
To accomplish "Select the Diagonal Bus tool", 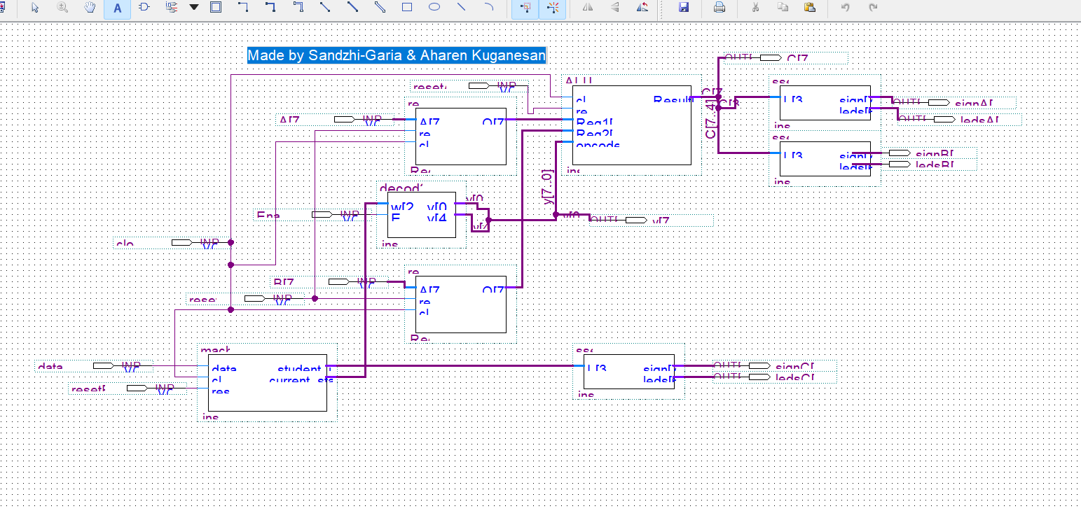I will coord(352,8).
